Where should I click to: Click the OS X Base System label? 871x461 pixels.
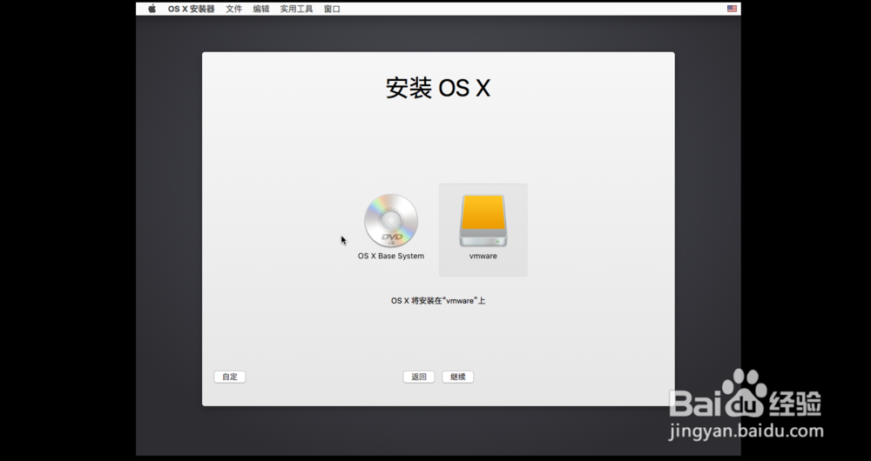pyautogui.click(x=391, y=256)
